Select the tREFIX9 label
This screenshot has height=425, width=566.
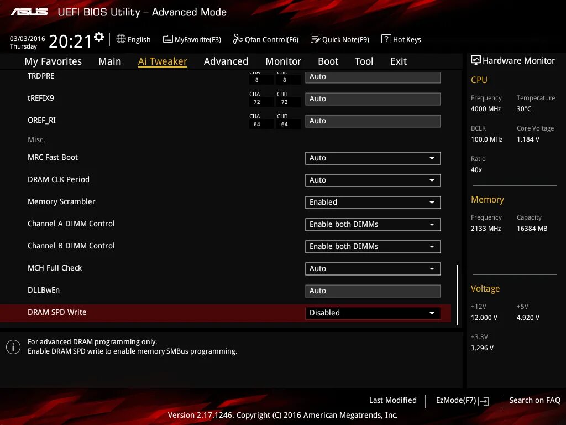(x=41, y=99)
